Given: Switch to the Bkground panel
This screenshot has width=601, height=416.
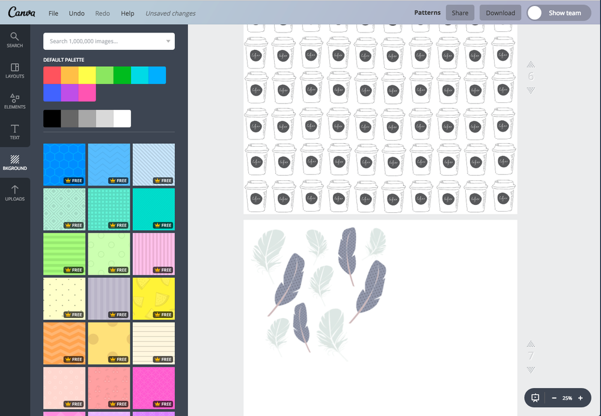Looking at the screenshot, I should 14,162.
